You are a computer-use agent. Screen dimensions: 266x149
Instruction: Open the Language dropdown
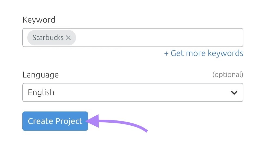coord(133,92)
